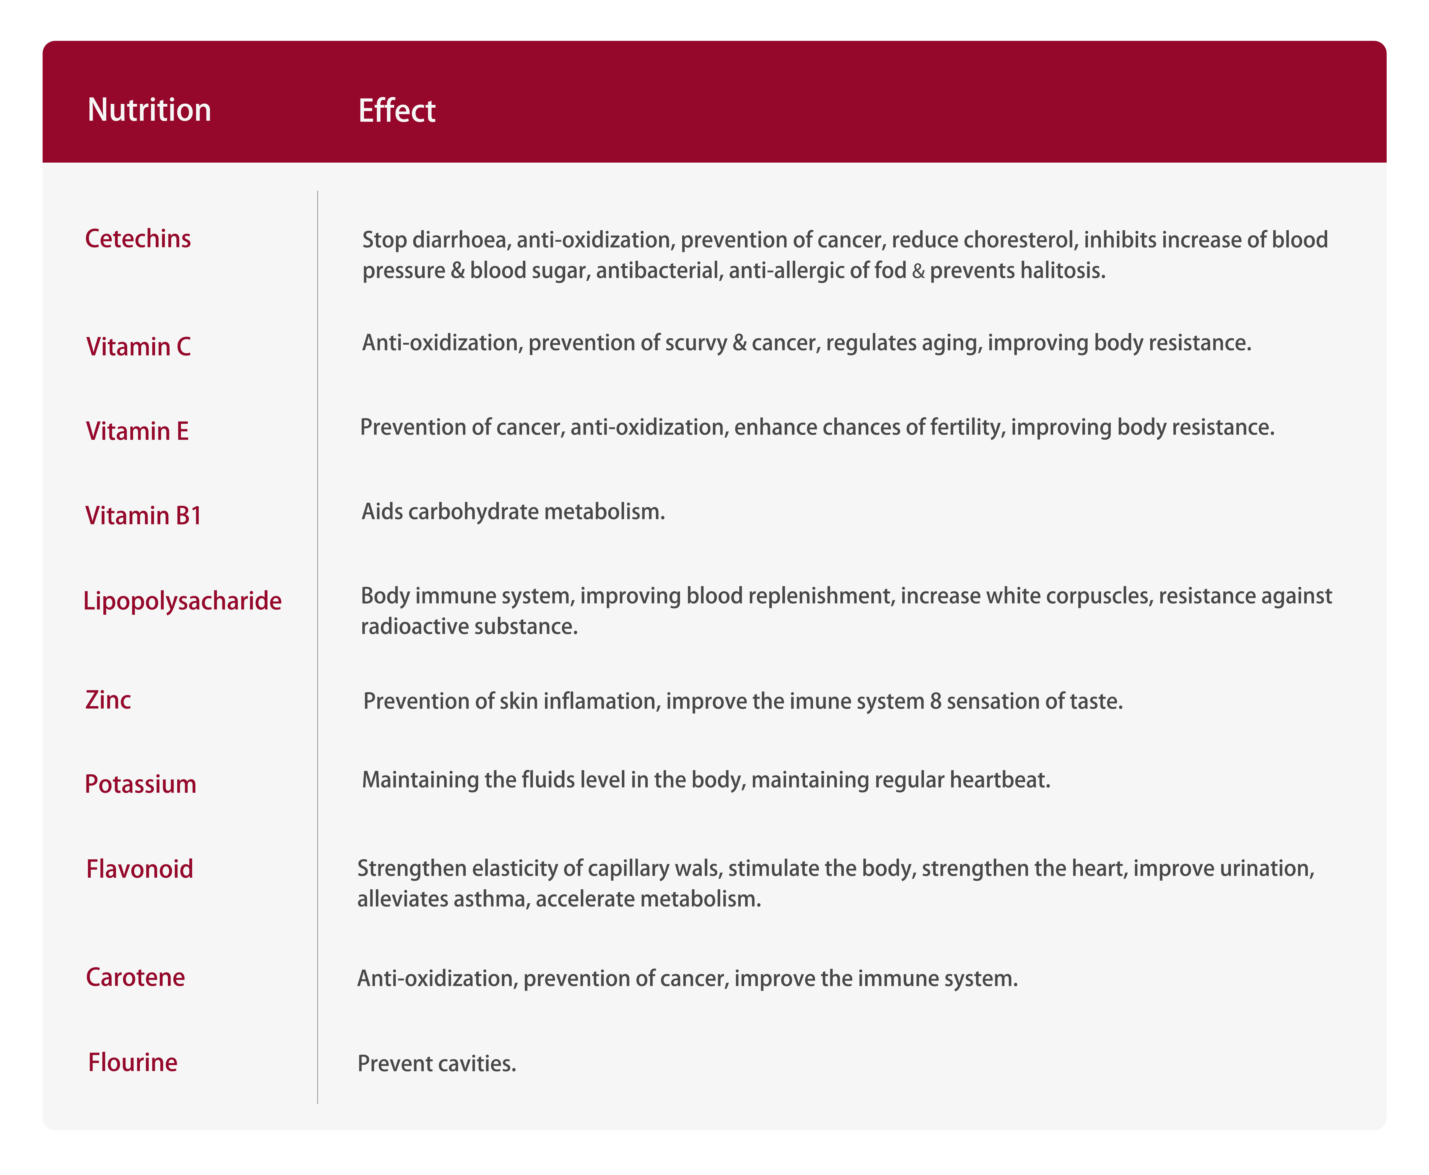Select the Flourine label

(x=133, y=1063)
